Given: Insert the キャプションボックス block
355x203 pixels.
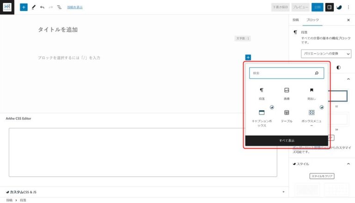Looking at the screenshot, I should (262, 117).
